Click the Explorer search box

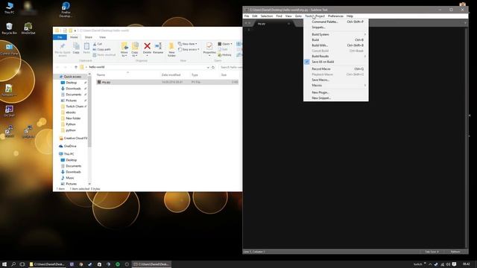pos(230,67)
